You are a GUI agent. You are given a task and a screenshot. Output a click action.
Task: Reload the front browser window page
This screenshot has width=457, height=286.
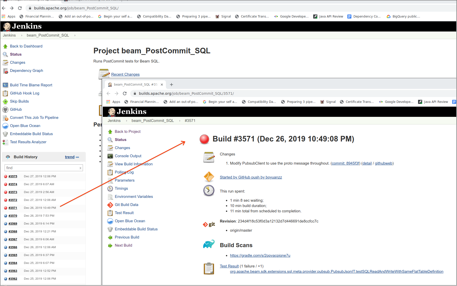coord(125,93)
